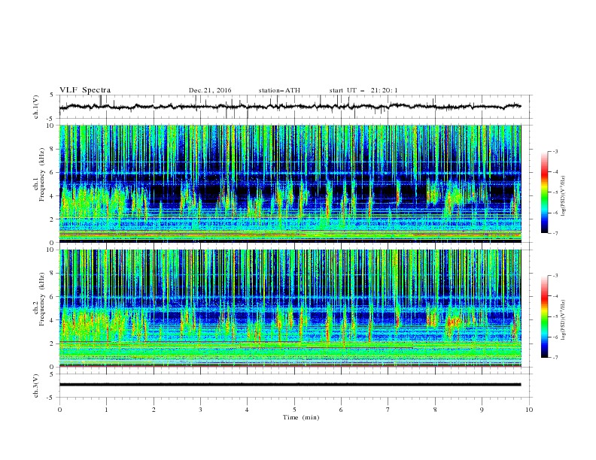Image resolution: width=596 pixels, height=460 pixels.
Task: Click time axis tick label "4"
Action: click(247, 410)
